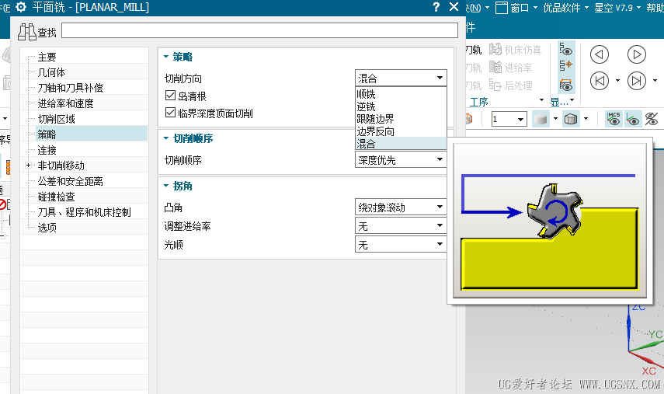Image resolution: width=664 pixels, height=394 pixels.
Task: Open help with the question mark icon
Action: point(436,7)
